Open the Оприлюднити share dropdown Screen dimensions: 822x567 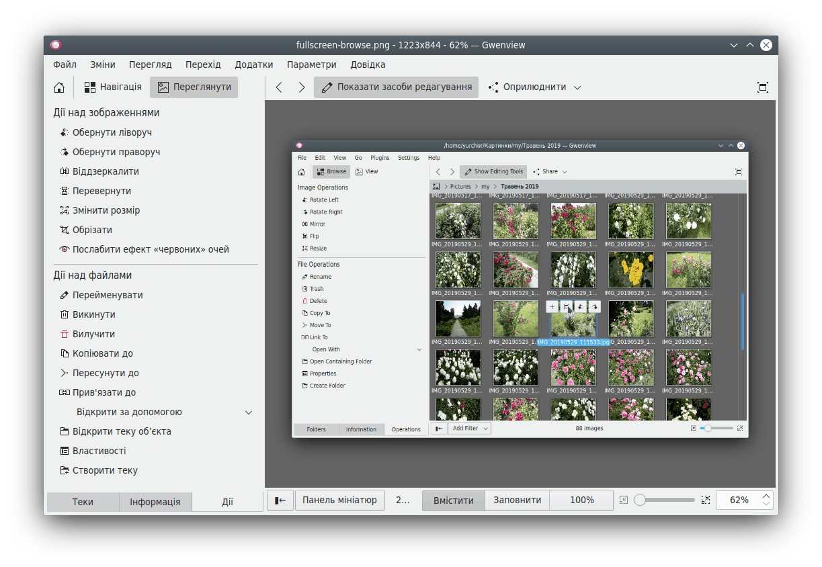pos(534,87)
